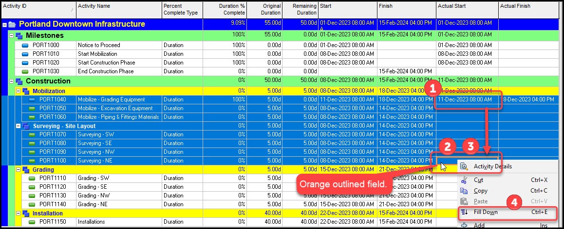Click Actual Start cell for PORT1040
The height and width of the screenshot is (229, 564).
467,99
